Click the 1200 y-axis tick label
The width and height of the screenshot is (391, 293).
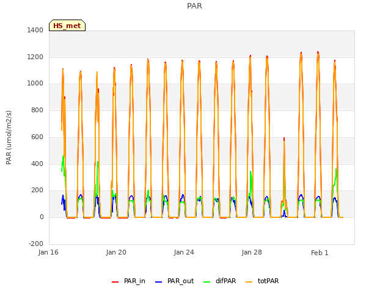pyautogui.click(x=35, y=57)
